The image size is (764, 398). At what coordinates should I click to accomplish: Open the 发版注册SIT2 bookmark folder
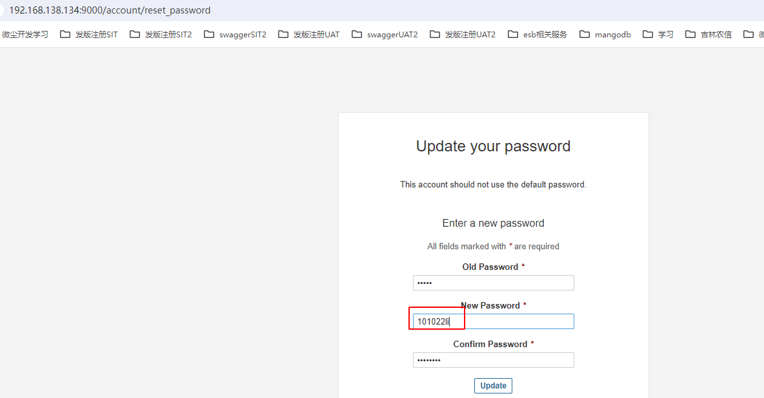point(161,34)
